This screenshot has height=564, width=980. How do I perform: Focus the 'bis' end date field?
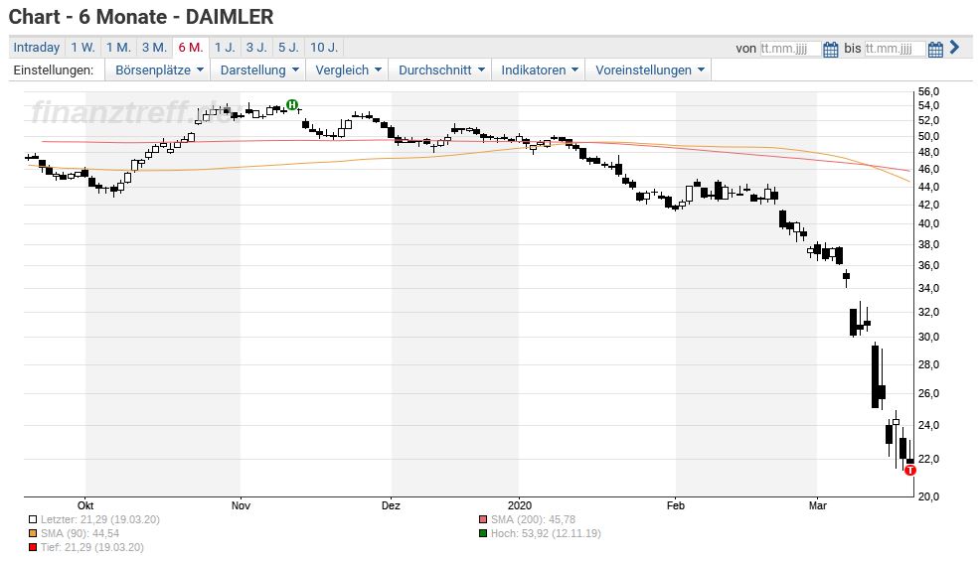(895, 49)
